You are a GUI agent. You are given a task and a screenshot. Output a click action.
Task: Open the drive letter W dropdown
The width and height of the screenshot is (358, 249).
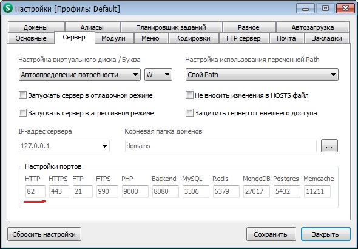coord(158,75)
